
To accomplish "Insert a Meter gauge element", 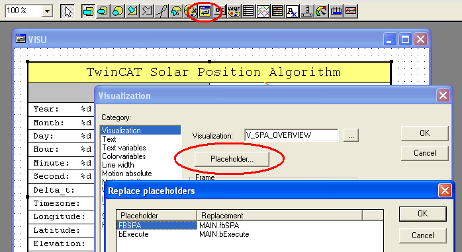I will coord(322,11).
